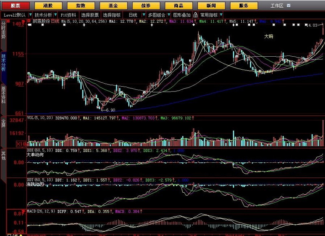The height and width of the screenshot is (236, 325).
Task: Click the small square icon at VOL panel corner
Action: (25, 118)
